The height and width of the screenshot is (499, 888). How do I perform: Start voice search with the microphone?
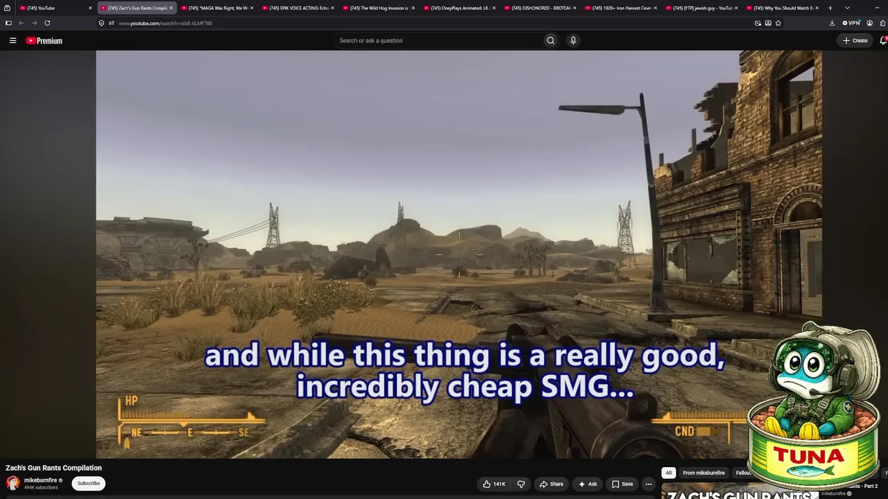(x=573, y=41)
